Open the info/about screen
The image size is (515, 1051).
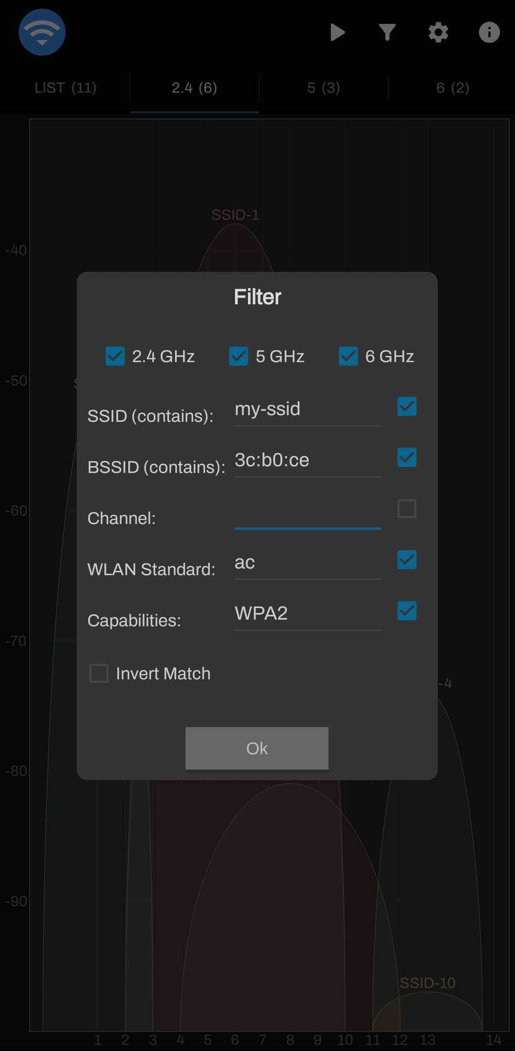(x=489, y=32)
